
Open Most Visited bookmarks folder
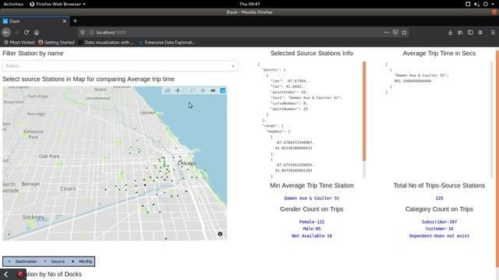[19, 42]
